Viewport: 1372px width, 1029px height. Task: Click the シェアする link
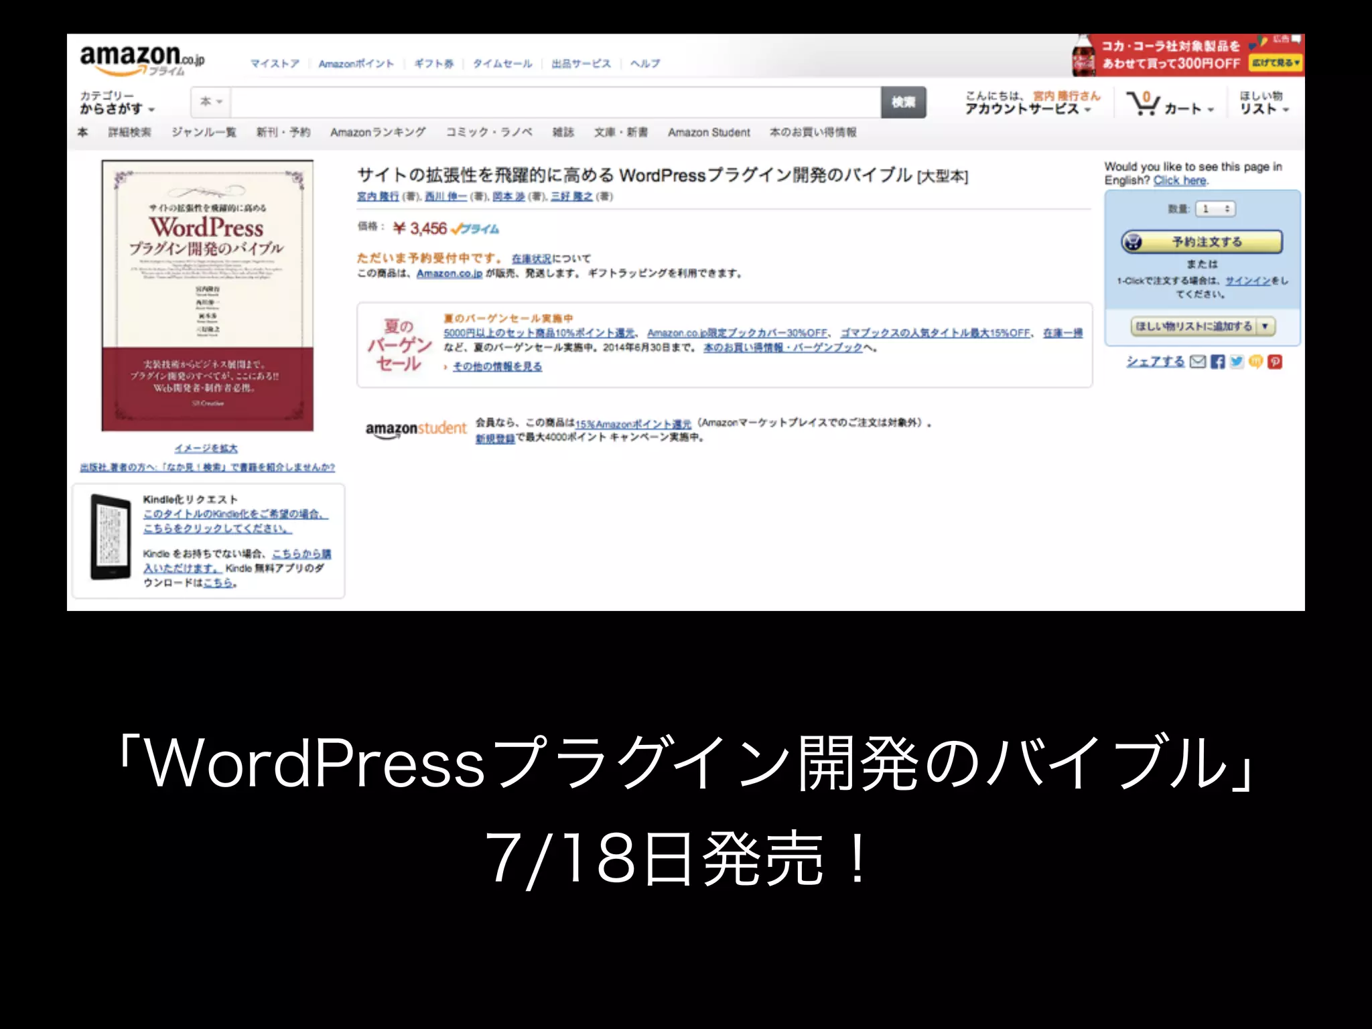tap(1156, 362)
